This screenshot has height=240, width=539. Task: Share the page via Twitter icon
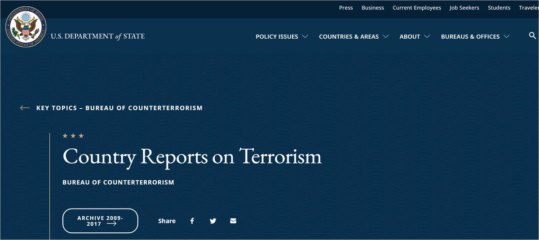click(213, 221)
